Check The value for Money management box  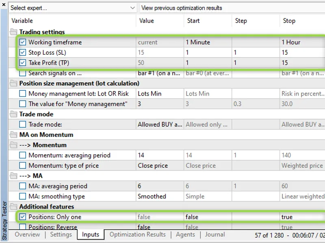click(23, 104)
